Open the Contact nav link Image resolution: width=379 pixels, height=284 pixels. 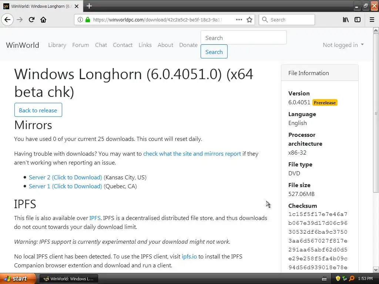click(123, 45)
